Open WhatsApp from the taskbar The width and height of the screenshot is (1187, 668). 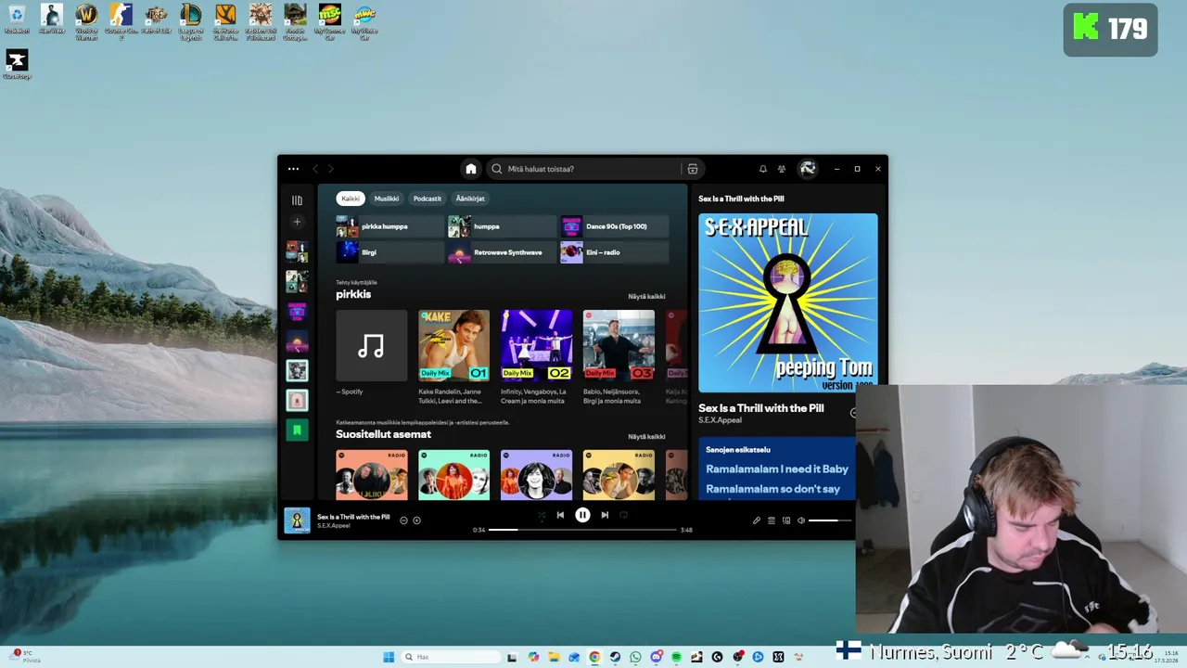point(635,657)
